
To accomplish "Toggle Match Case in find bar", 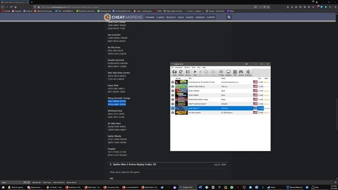I will [x=47, y=183].
